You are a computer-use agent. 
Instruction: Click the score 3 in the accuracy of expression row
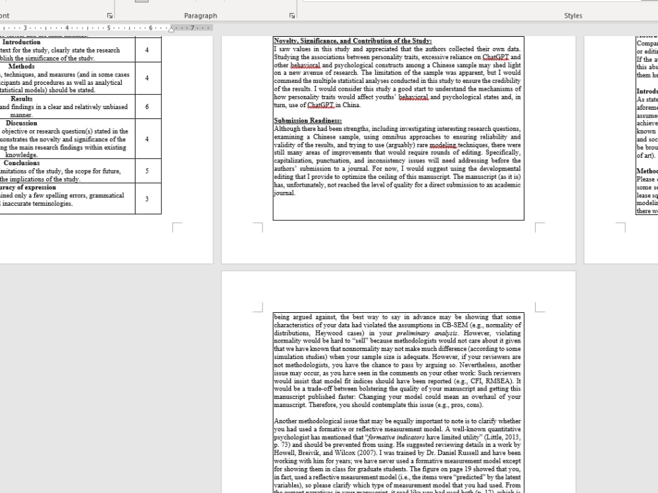pyautogui.click(x=147, y=199)
